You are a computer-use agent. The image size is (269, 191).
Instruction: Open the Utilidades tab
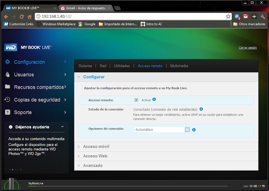point(122,66)
